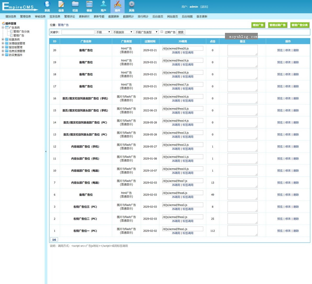Open 更新专题 in the submenu bar

pos(99,16)
